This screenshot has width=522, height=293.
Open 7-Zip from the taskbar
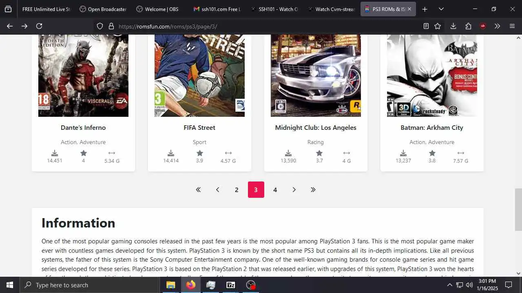(x=231, y=285)
